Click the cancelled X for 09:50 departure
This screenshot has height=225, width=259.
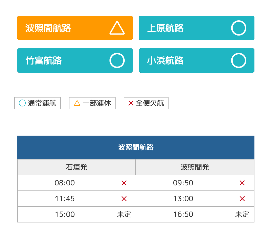pos(242,183)
